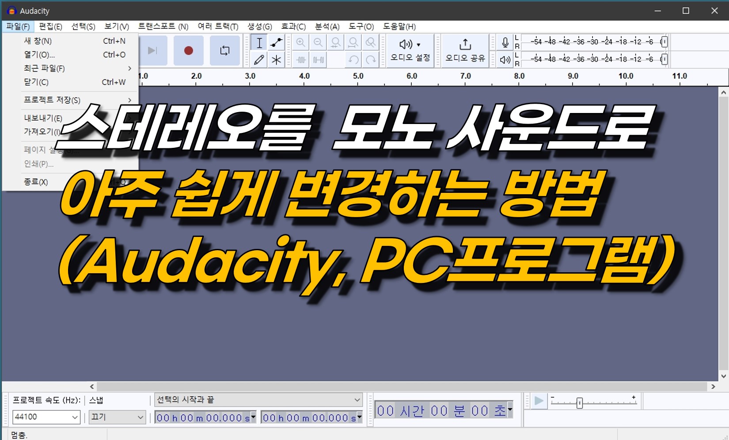This screenshot has width=729, height=440.
Task: Click the Undo arrow icon
Action: 353,60
